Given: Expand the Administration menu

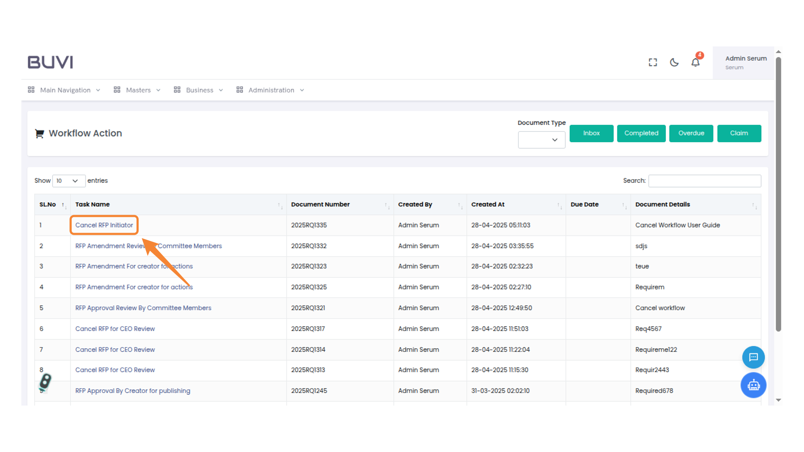Looking at the screenshot, I should [271, 90].
